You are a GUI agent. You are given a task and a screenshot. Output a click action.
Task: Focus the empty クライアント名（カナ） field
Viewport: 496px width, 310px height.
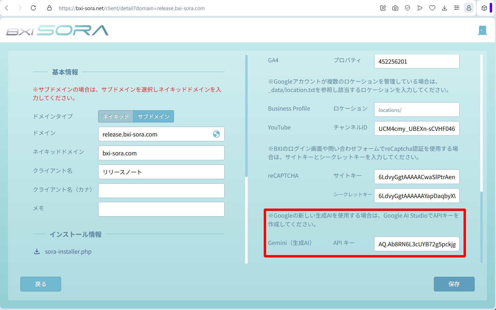click(x=161, y=191)
